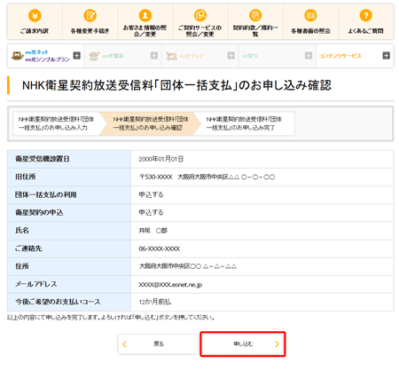Image resolution: width=399 pixels, height=371 pixels.
Task: Click 申込する value for 衛星契約の申込
Action: tap(151, 212)
